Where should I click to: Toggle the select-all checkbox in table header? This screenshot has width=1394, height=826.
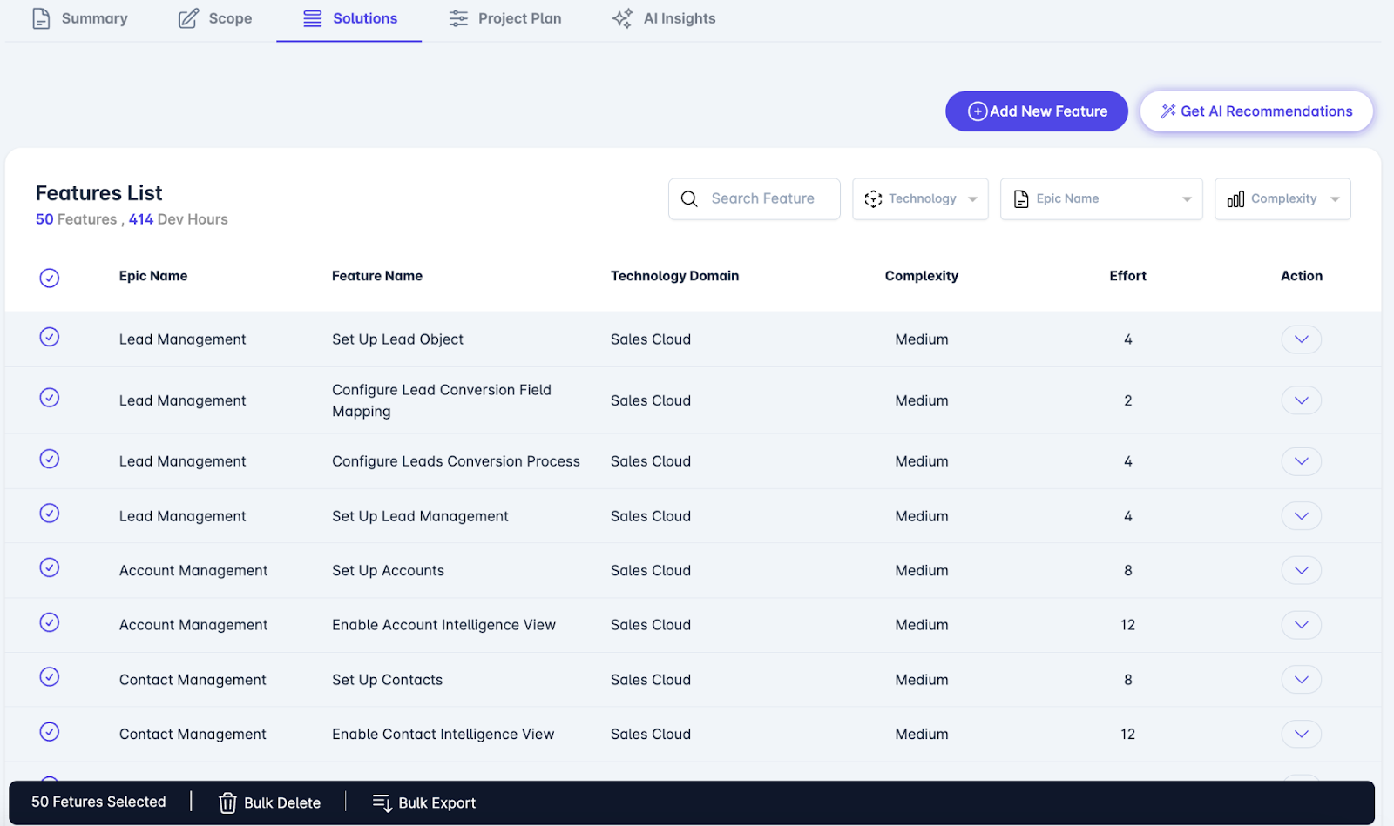pyautogui.click(x=50, y=278)
